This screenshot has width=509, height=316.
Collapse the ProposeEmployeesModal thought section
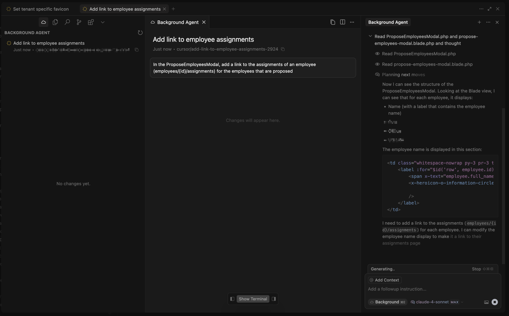[370, 36]
